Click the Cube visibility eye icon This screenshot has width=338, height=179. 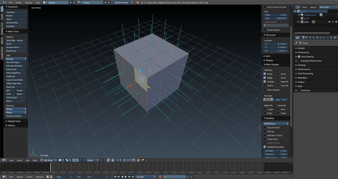click(x=329, y=22)
